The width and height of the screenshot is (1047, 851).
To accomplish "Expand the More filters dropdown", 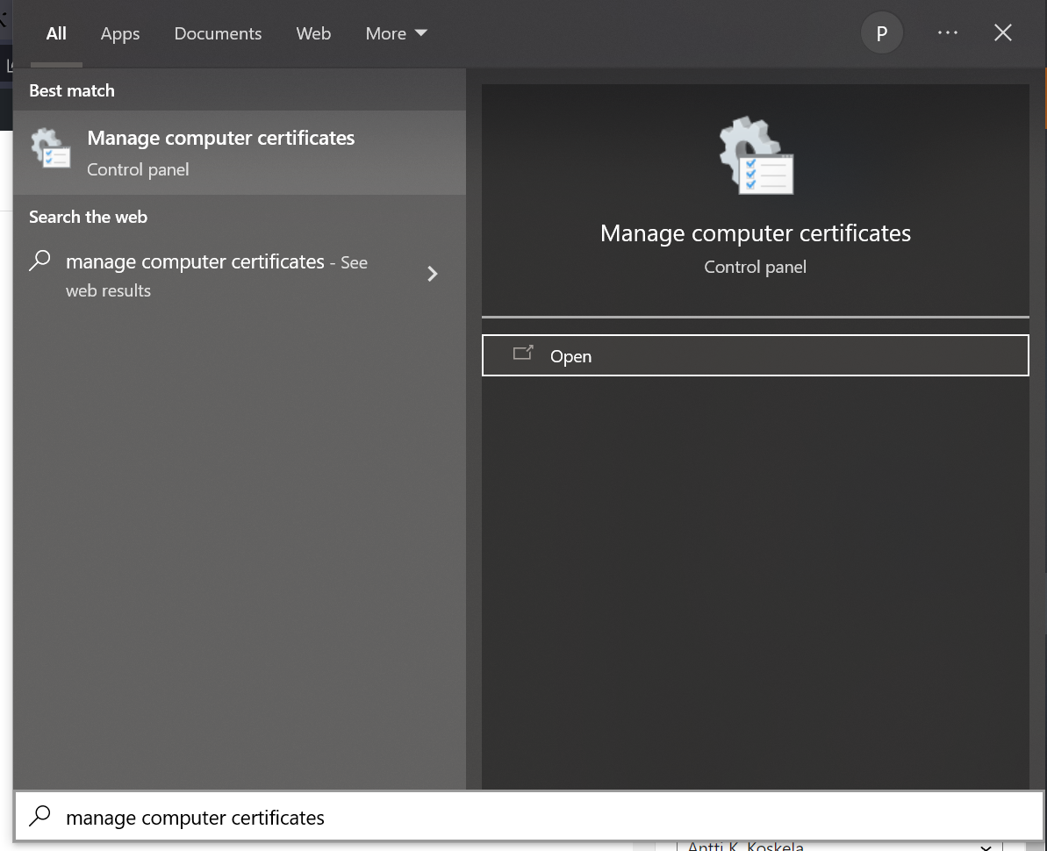I will [396, 33].
